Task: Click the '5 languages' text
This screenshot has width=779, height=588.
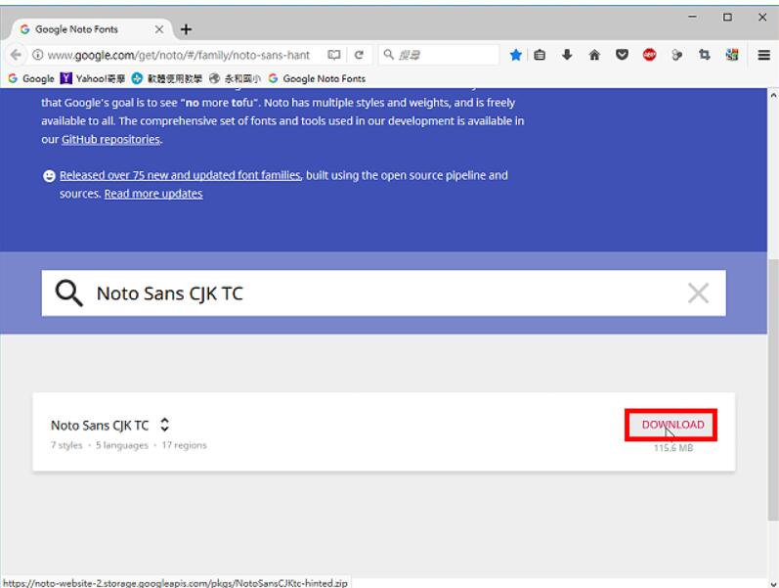Action: point(122,445)
